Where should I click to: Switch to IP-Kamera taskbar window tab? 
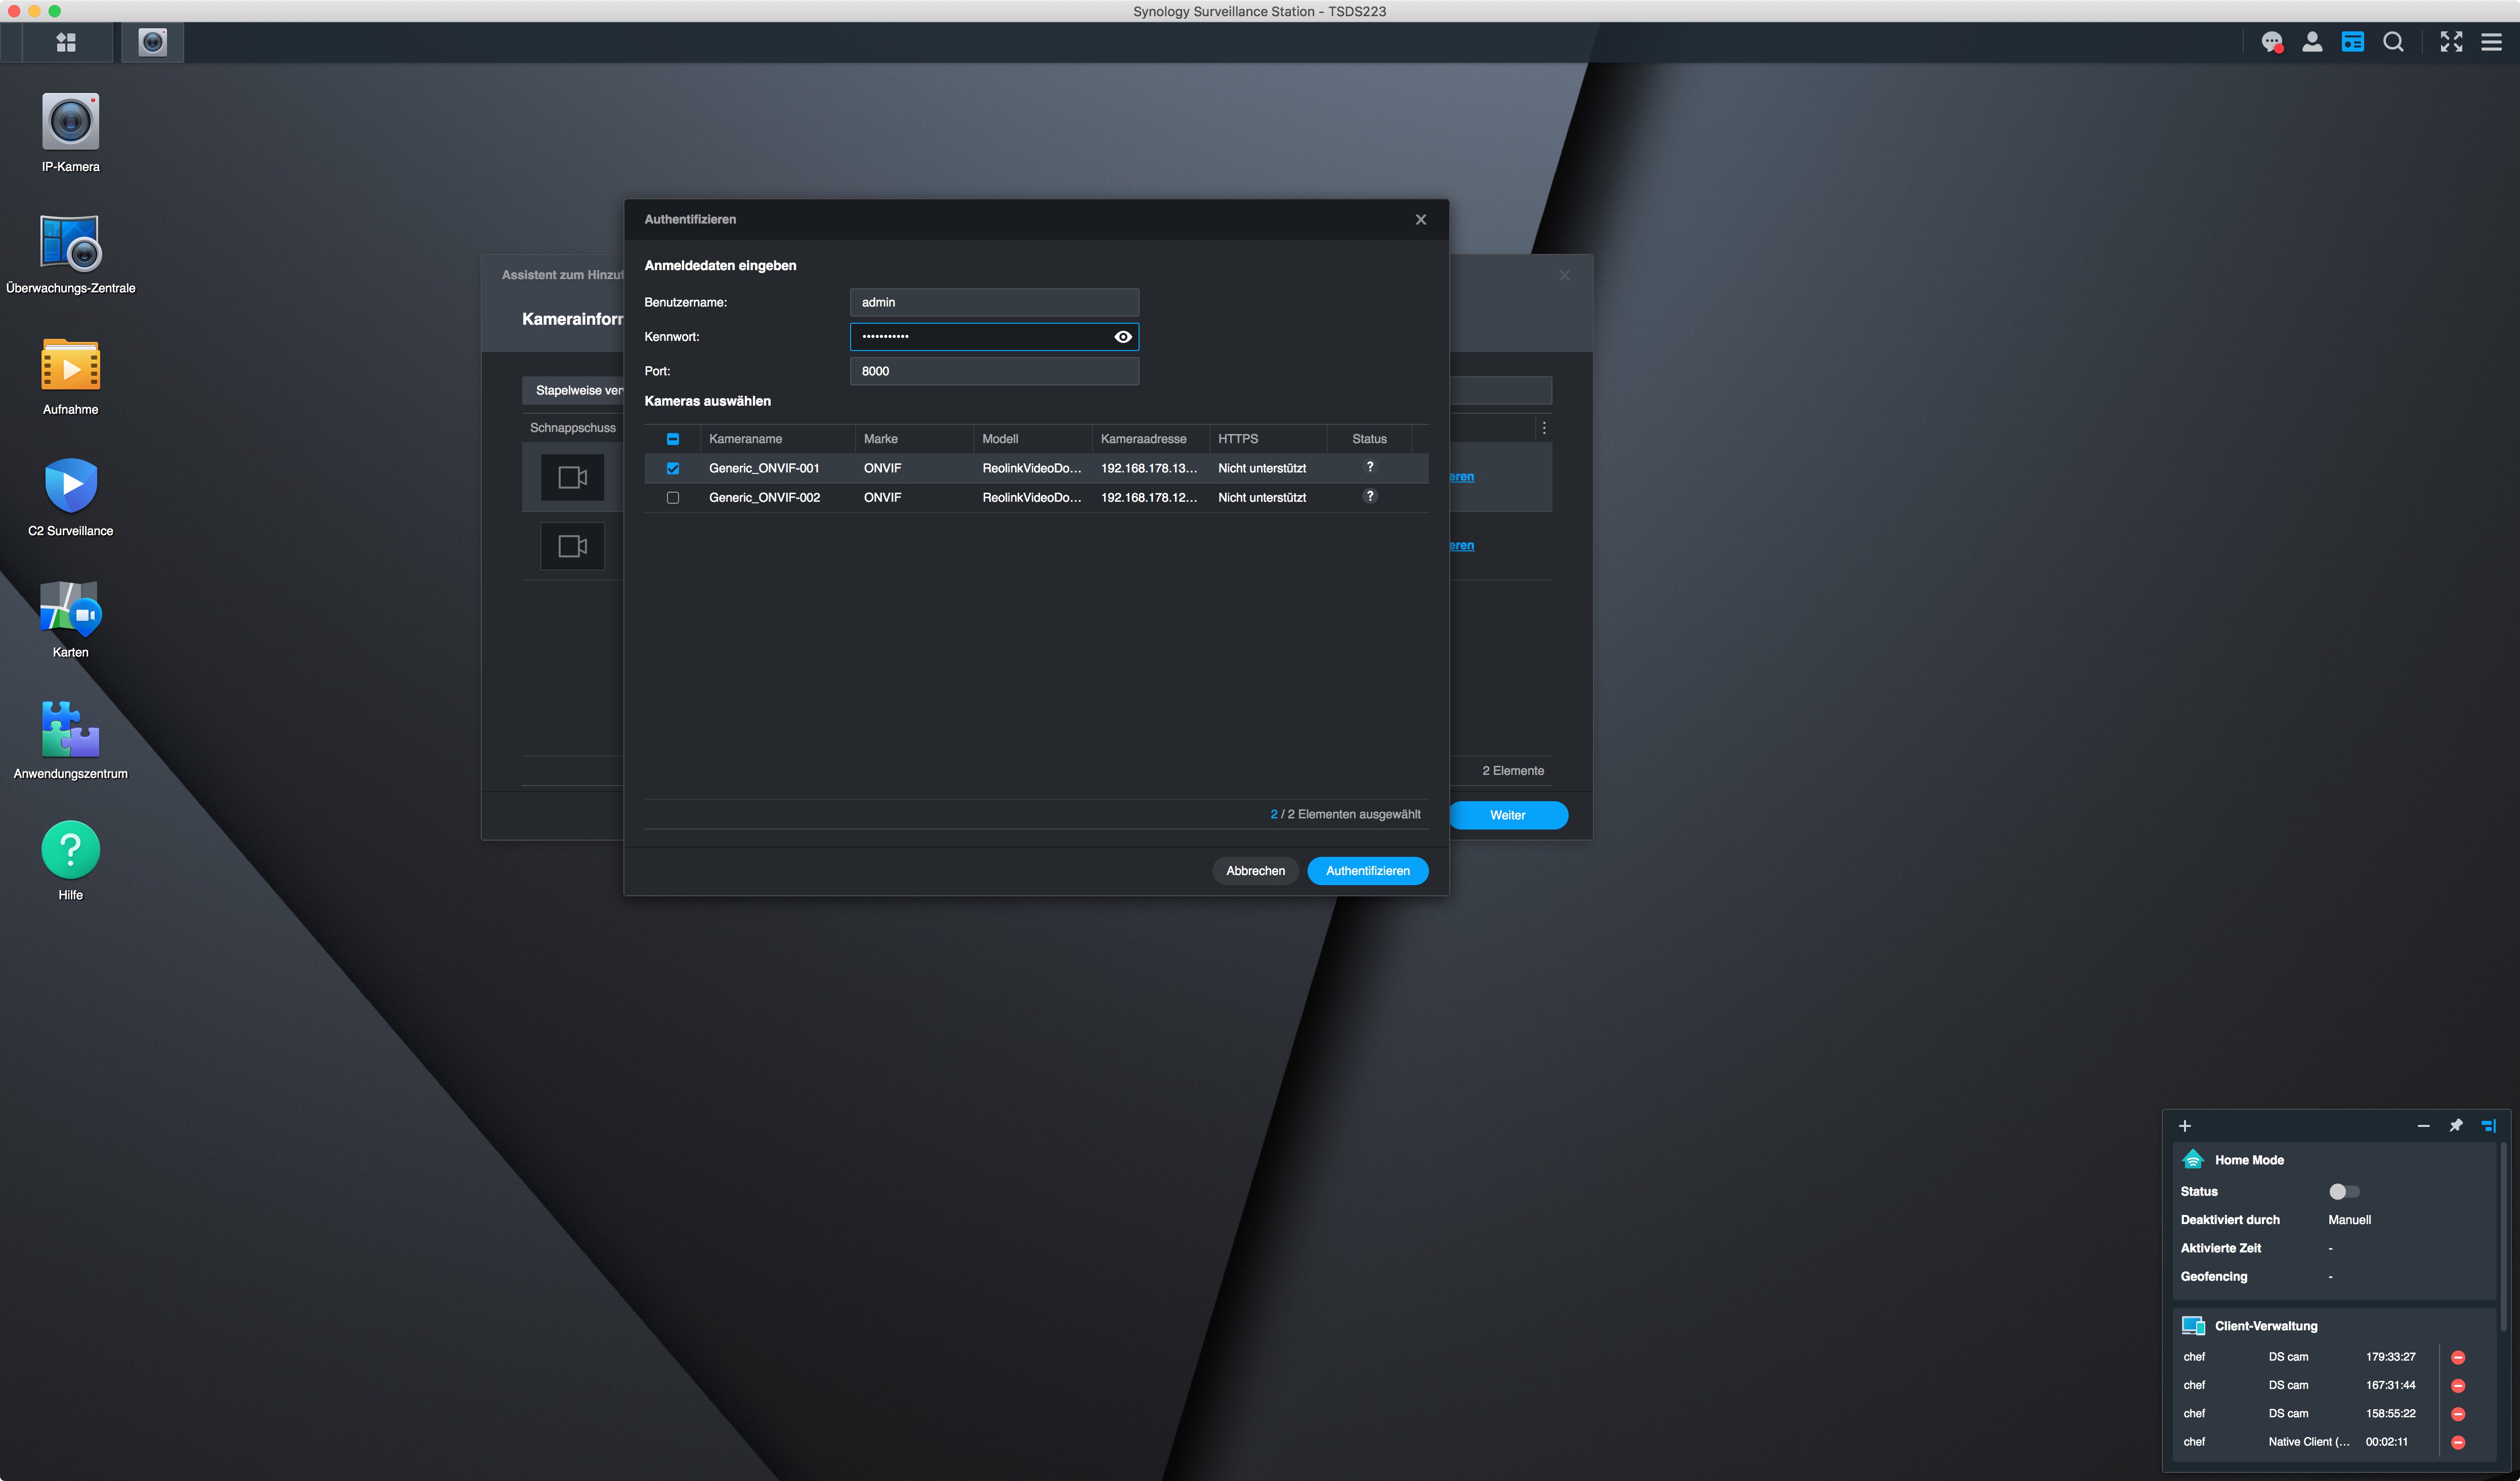152,42
